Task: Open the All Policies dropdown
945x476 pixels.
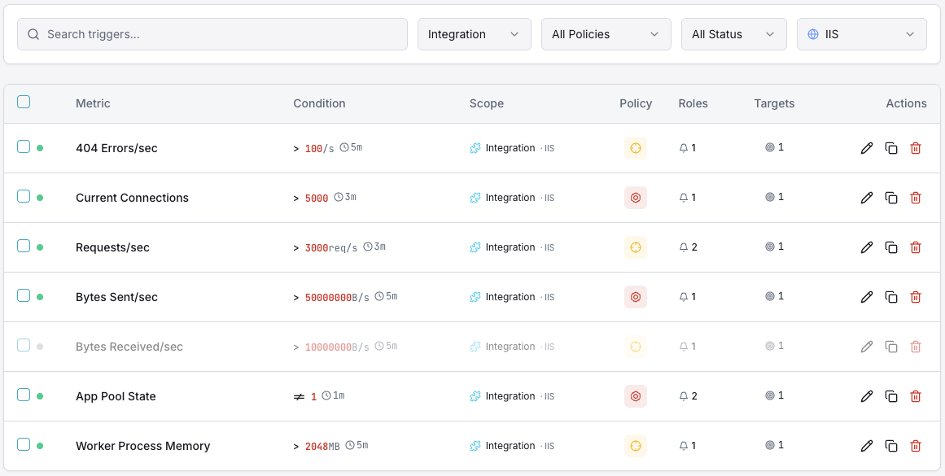Action: click(606, 34)
